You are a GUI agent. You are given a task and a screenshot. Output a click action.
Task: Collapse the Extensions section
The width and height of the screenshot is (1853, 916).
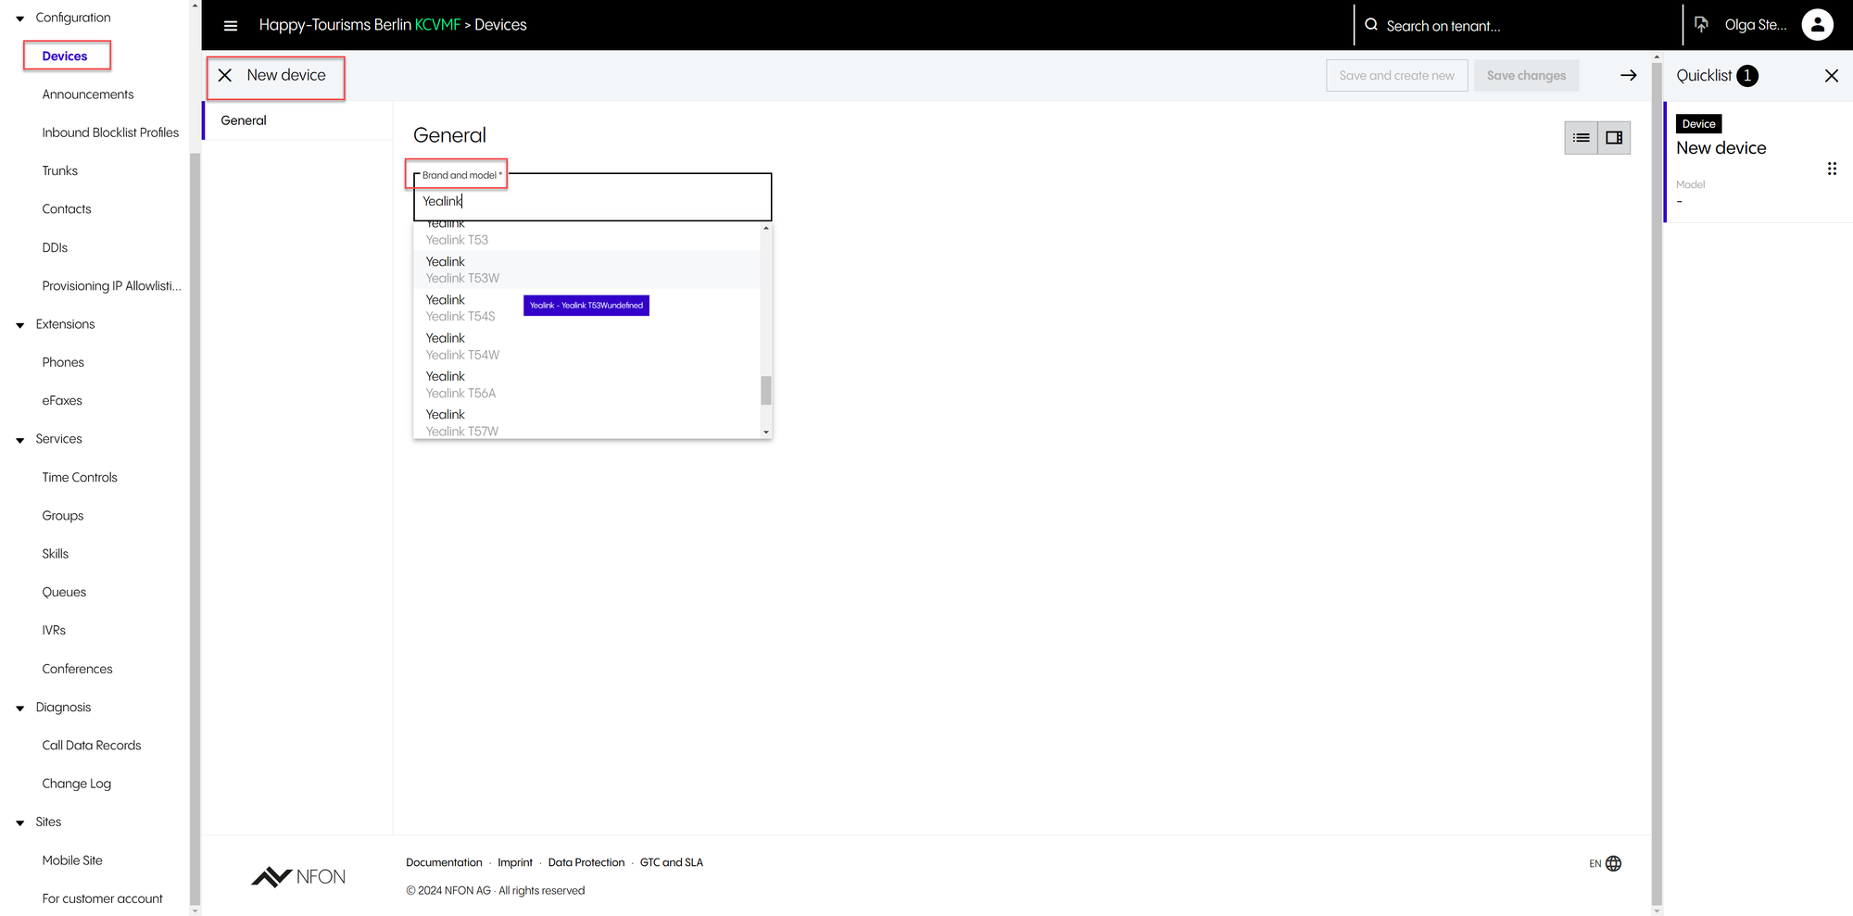pos(20,325)
